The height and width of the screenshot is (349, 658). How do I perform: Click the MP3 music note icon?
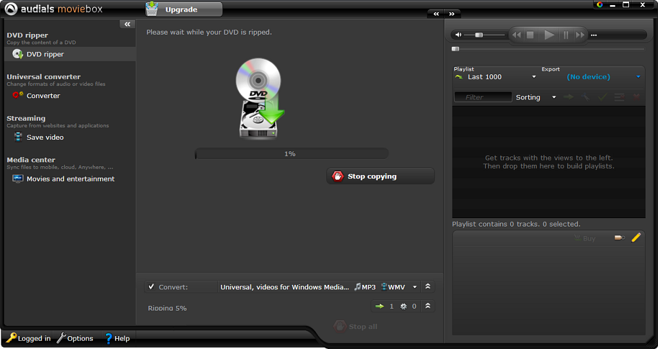point(357,287)
